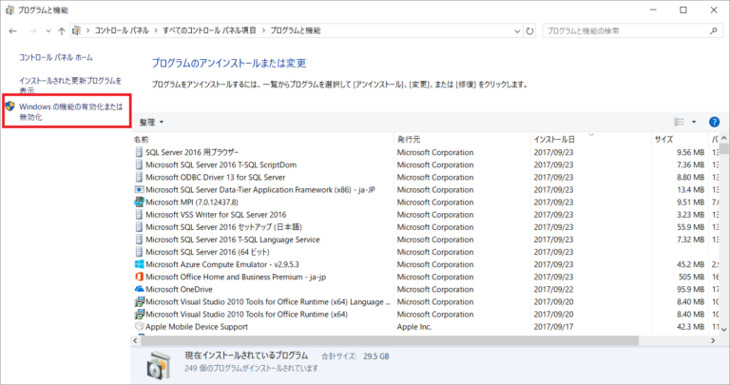Sort list by インストール日 column header
This screenshot has height=385, width=730.
coord(554,139)
